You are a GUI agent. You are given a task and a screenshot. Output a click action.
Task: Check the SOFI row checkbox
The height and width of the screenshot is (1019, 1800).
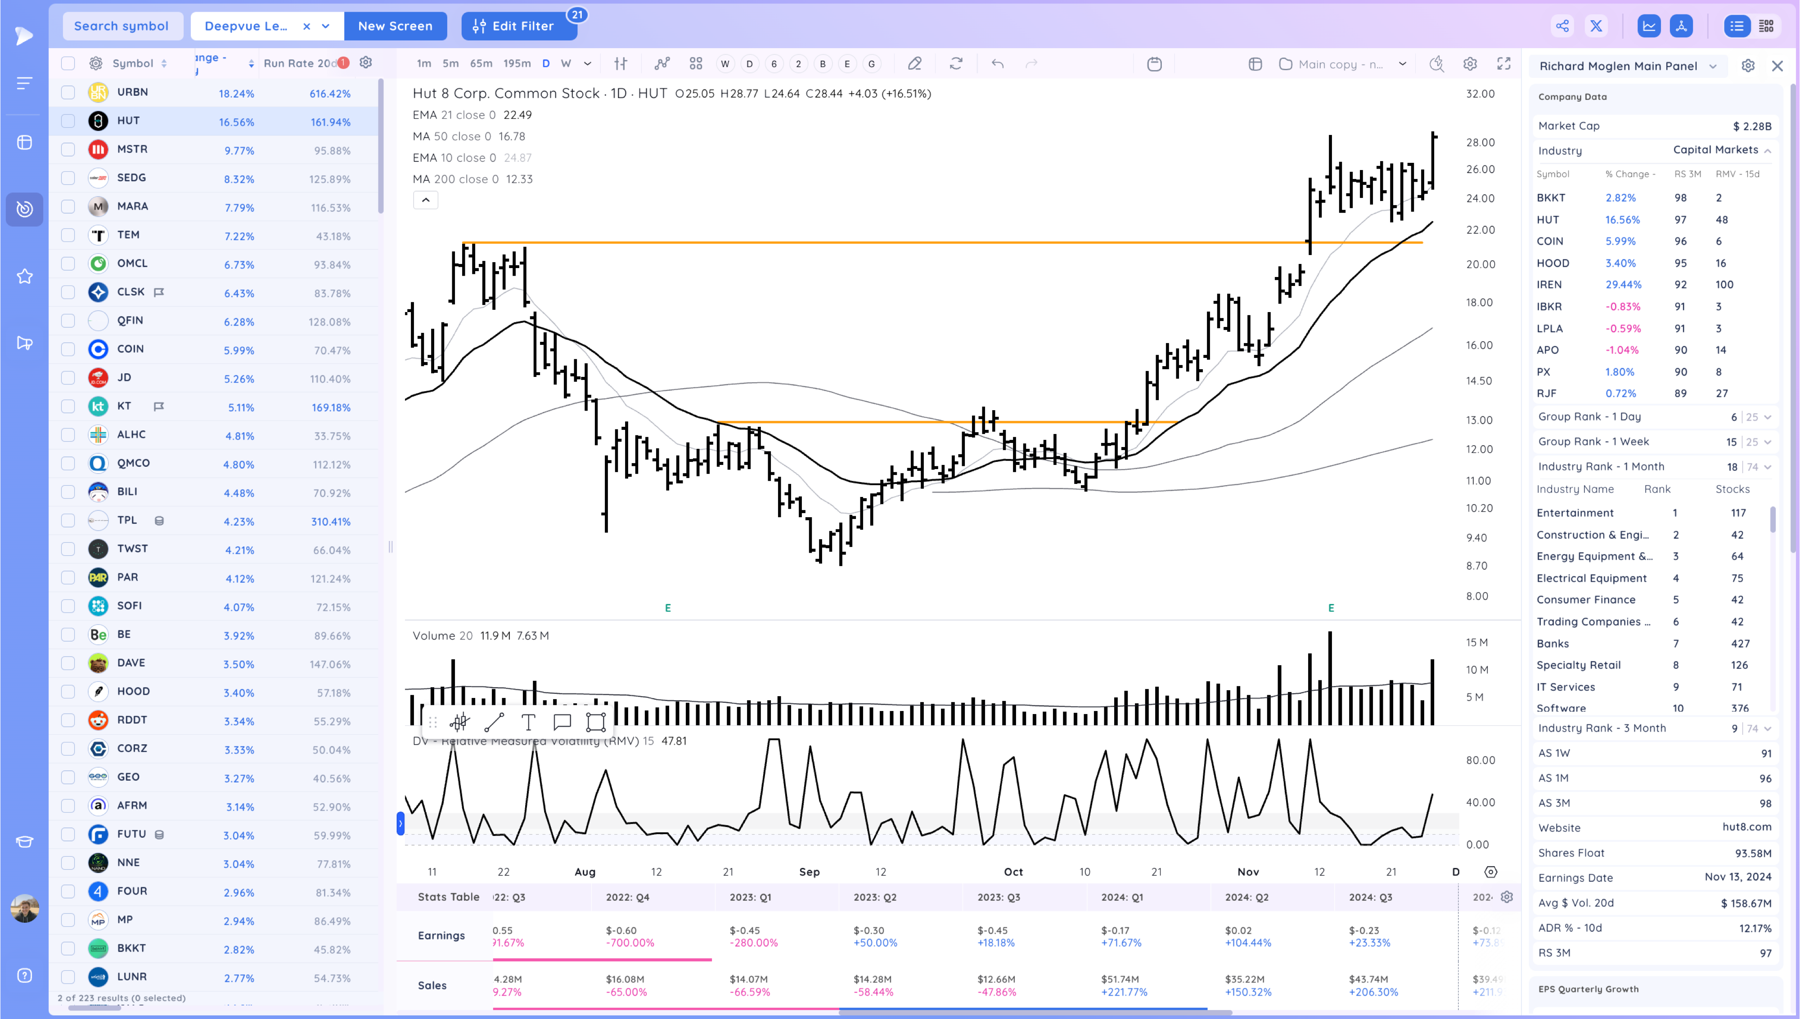(x=68, y=606)
